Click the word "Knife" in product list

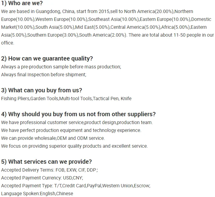(126, 98)
